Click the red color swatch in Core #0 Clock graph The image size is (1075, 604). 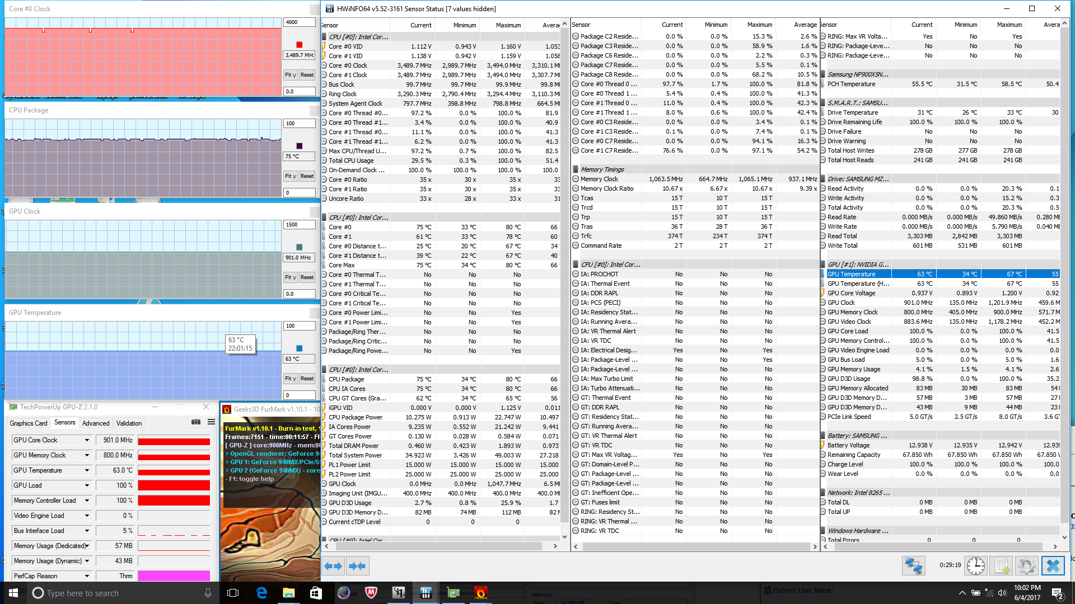coord(299,45)
